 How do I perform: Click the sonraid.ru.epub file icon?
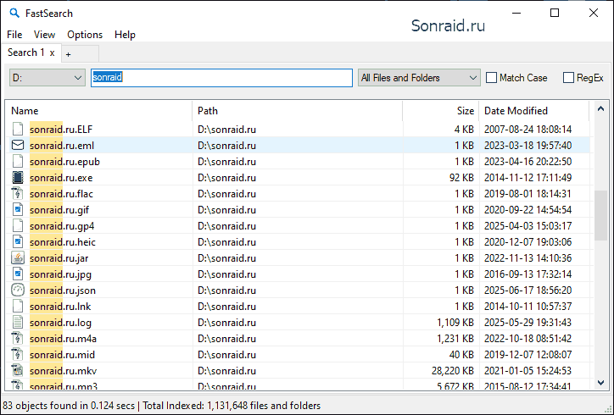click(18, 161)
